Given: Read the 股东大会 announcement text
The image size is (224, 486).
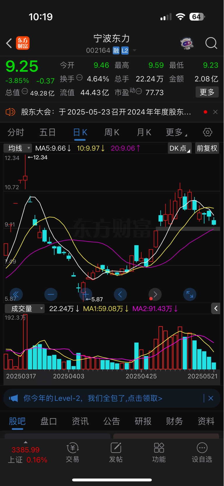Looking at the screenshot, I should tap(106, 112).
